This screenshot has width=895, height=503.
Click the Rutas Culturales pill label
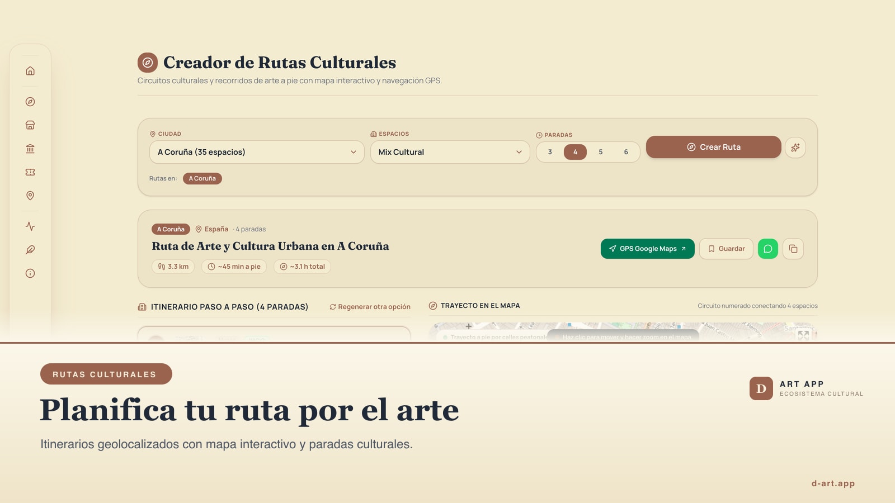coord(106,374)
